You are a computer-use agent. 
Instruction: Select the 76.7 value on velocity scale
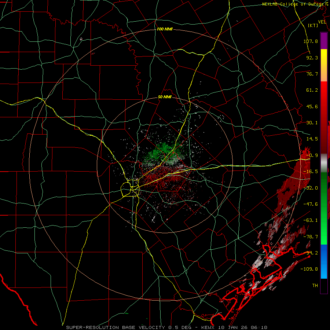(x=312, y=74)
